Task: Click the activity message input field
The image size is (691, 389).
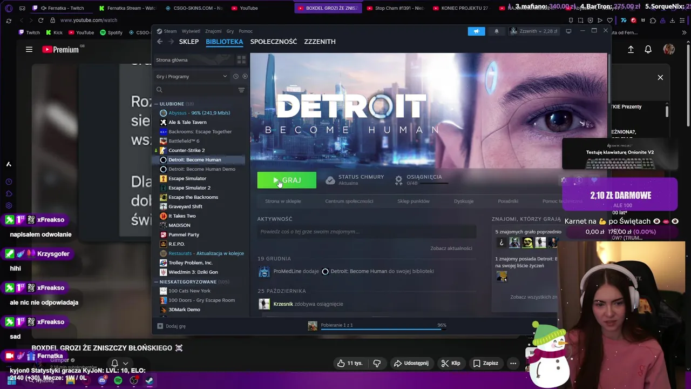Action: point(367,232)
